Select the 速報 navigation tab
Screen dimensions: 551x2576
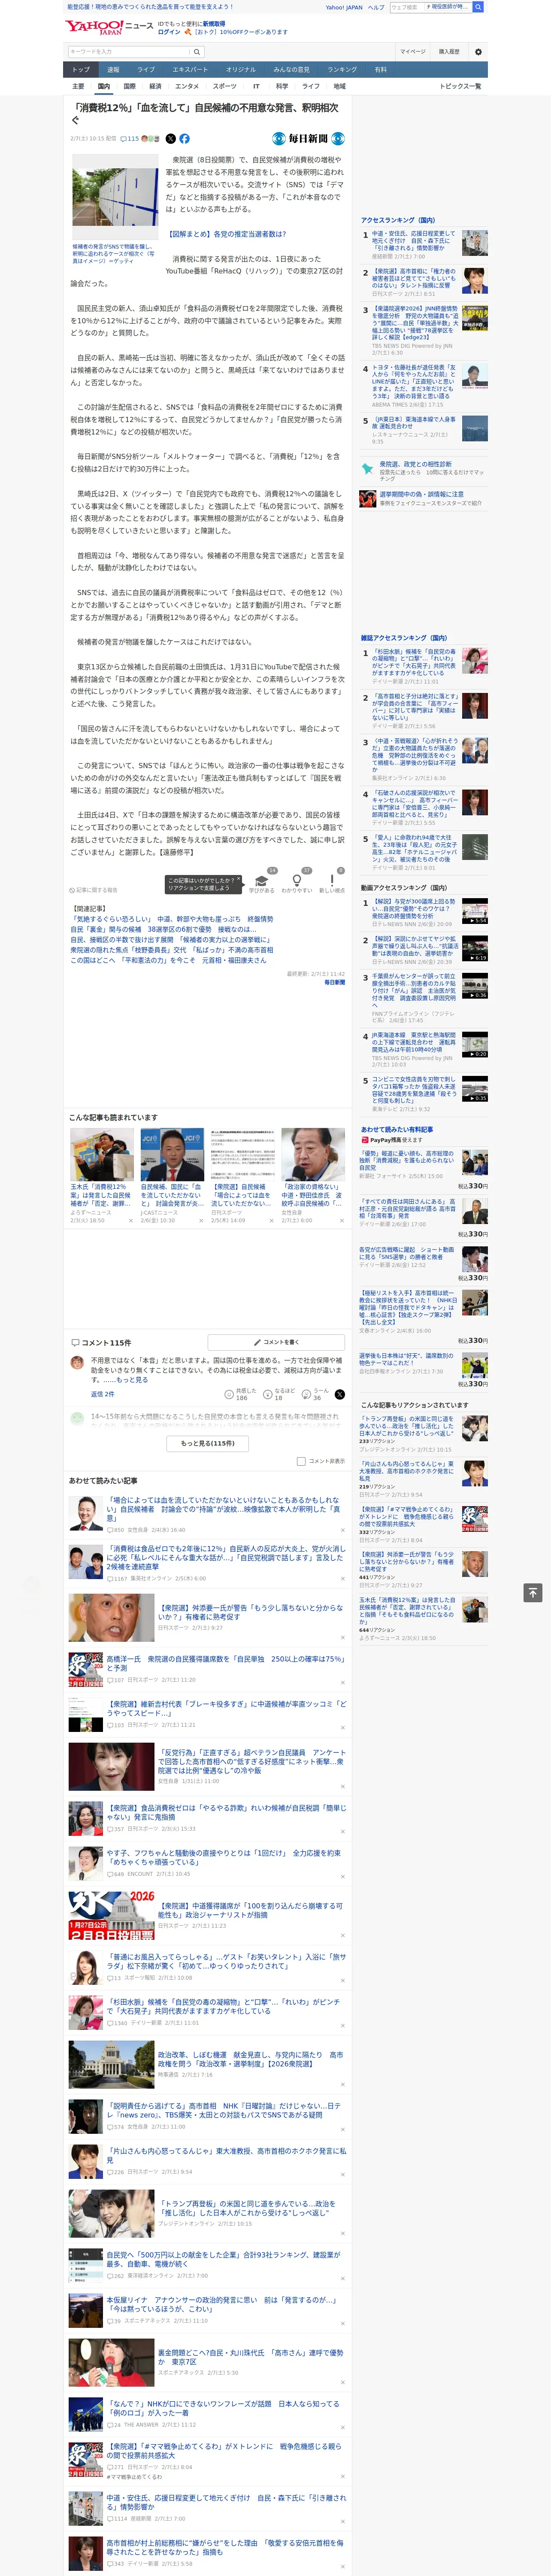click(x=113, y=70)
